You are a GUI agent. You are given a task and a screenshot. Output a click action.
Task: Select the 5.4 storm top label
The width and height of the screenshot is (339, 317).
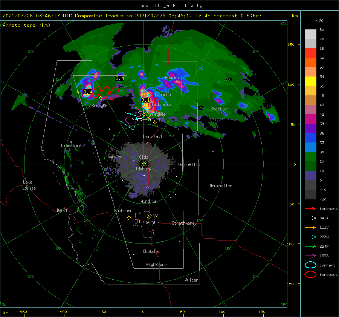click(x=119, y=78)
